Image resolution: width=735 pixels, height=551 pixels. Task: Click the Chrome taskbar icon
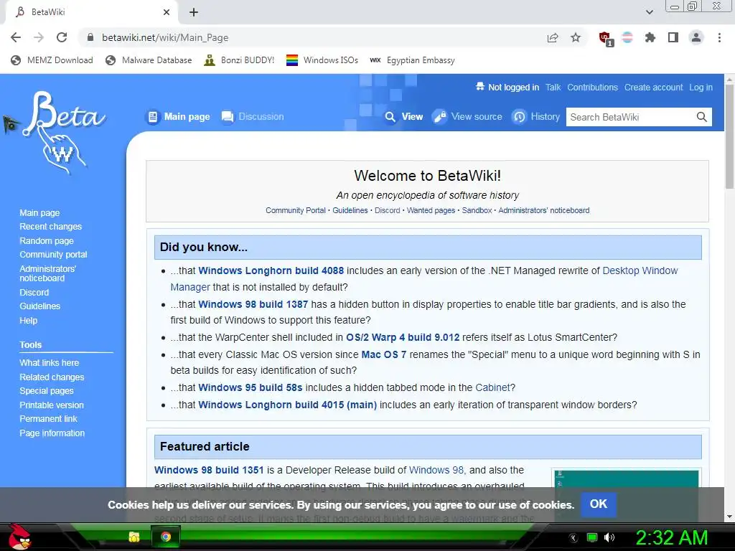[x=166, y=537]
